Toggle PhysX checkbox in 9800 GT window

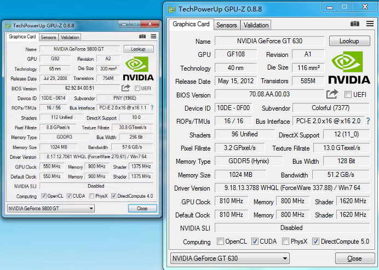[x=91, y=196]
